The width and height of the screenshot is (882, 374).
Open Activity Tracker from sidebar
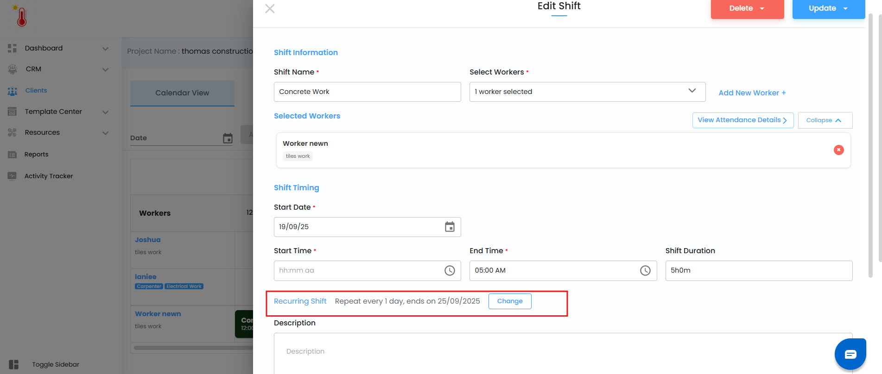pyautogui.click(x=49, y=176)
